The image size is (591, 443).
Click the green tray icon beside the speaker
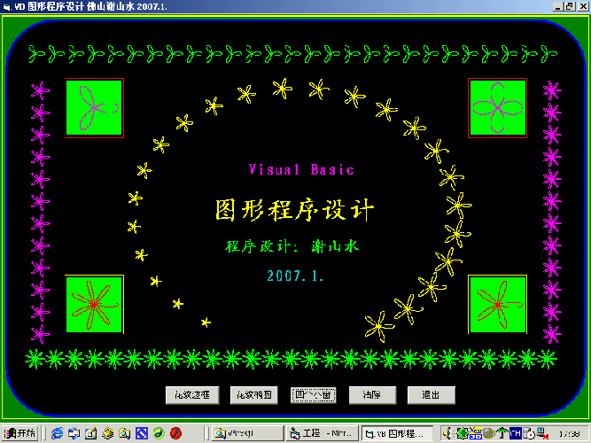pyautogui.click(x=462, y=433)
